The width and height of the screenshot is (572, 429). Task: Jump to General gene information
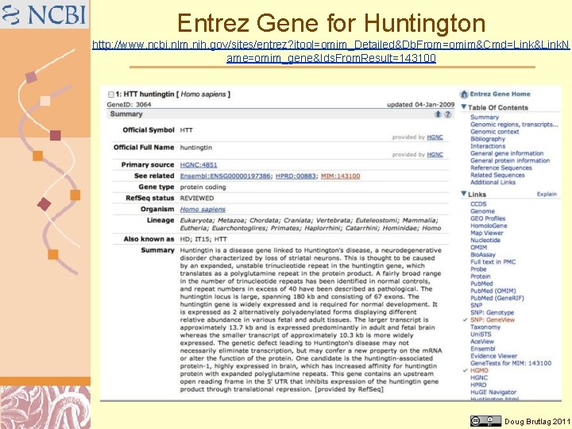click(x=507, y=153)
